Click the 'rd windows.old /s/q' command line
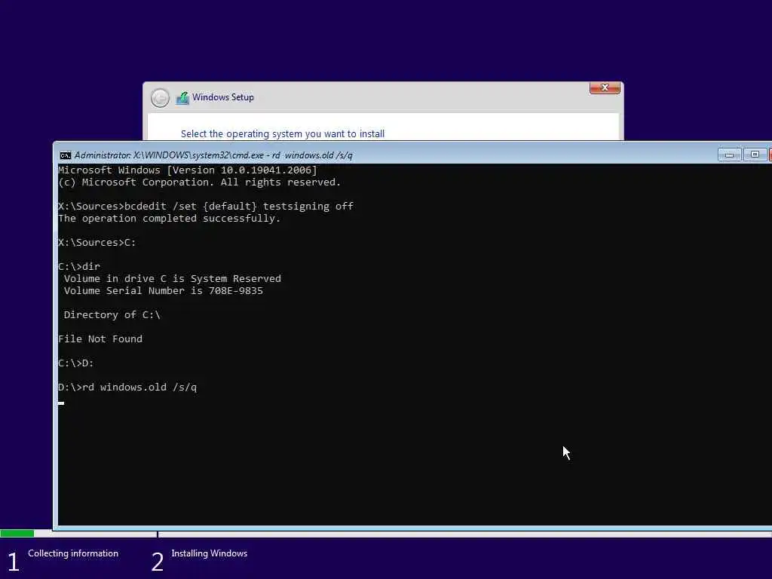 point(127,387)
